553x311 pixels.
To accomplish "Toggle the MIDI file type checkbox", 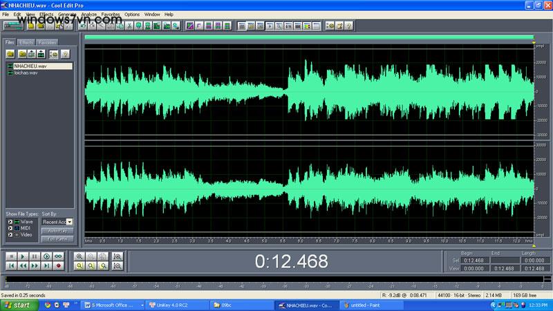I will click(10, 228).
